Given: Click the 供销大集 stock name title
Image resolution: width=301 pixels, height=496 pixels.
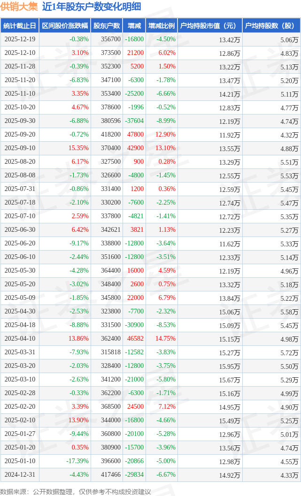Looking at the screenshot, I should 19,7.
